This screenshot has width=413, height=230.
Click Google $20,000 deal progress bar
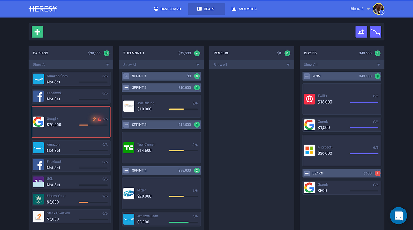point(93,125)
